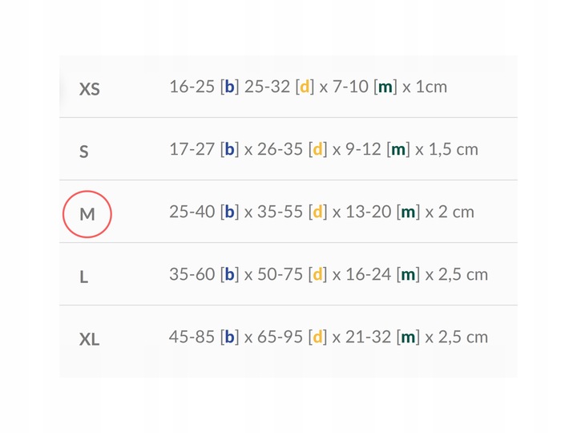The height and width of the screenshot is (433, 577).
Task: Click the green m marker in XL row
Action: click(408, 337)
